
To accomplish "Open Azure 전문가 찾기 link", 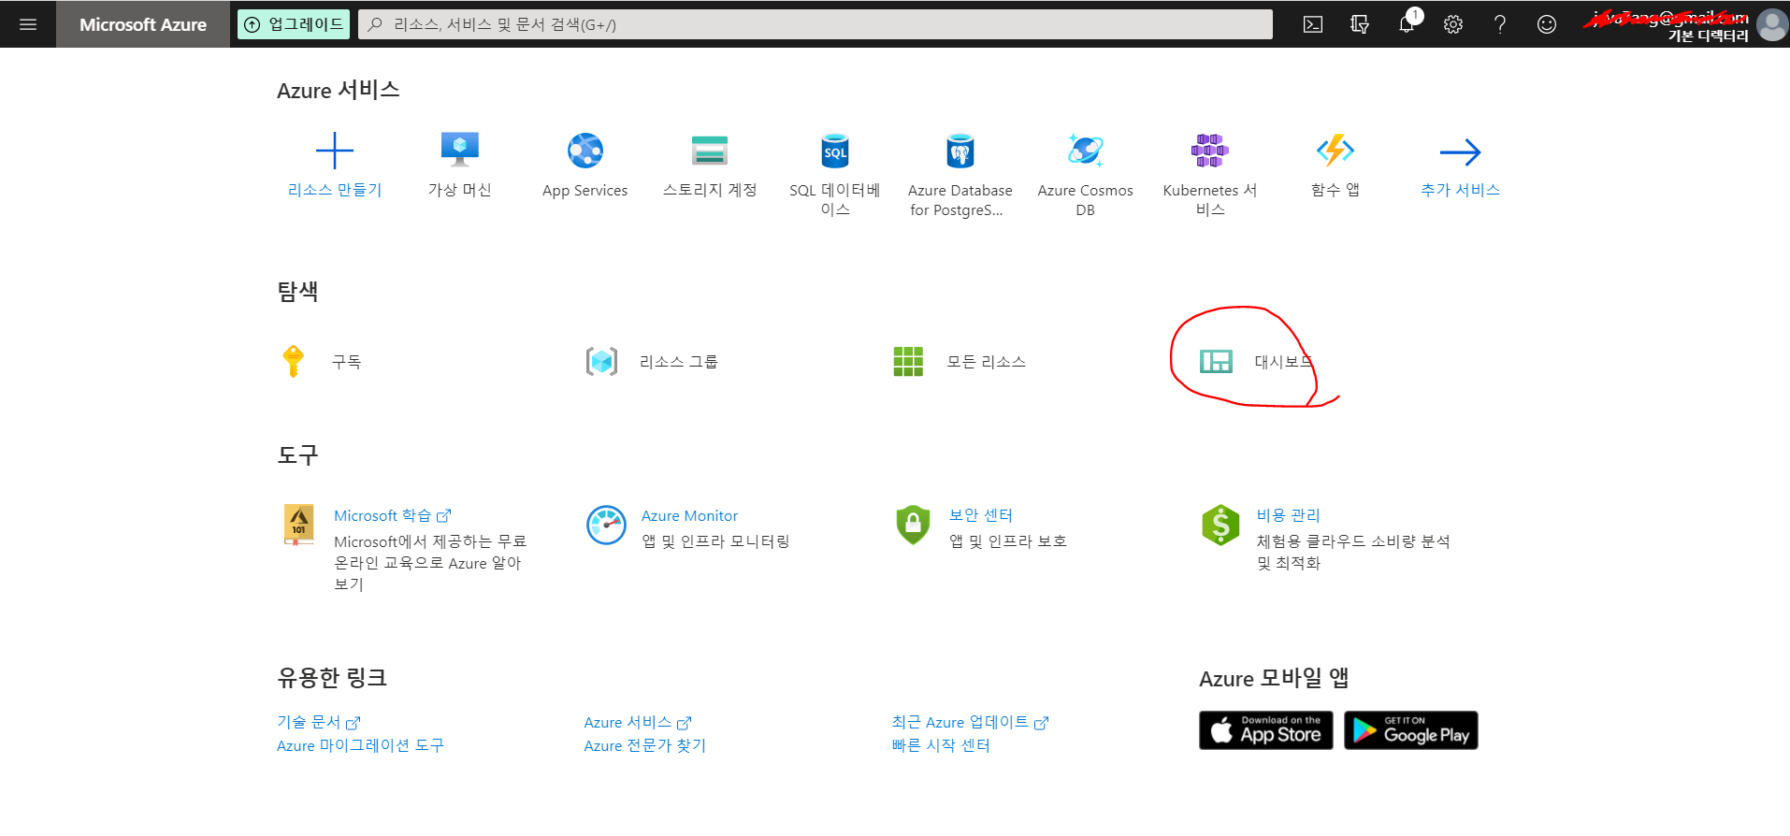I will pos(644,745).
